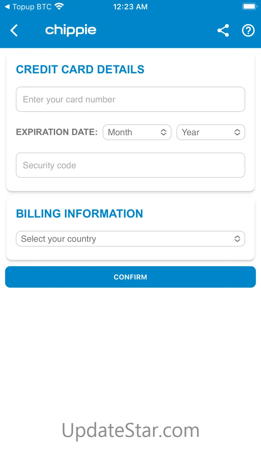The width and height of the screenshot is (261, 465).
Task: Click up-down arrows in the country selector
Action: 237,239
